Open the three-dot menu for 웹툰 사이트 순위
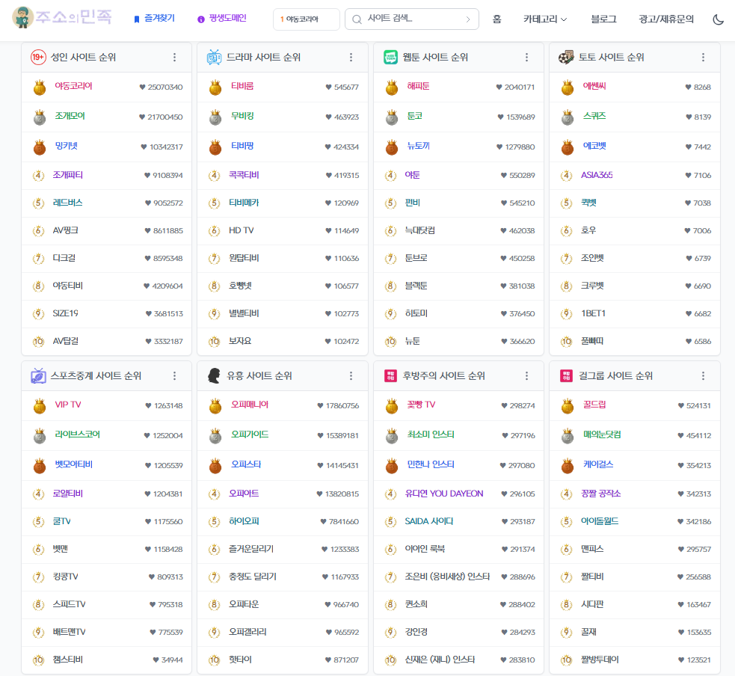Image resolution: width=735 pixels, height=676 pixels. [526, 58]
